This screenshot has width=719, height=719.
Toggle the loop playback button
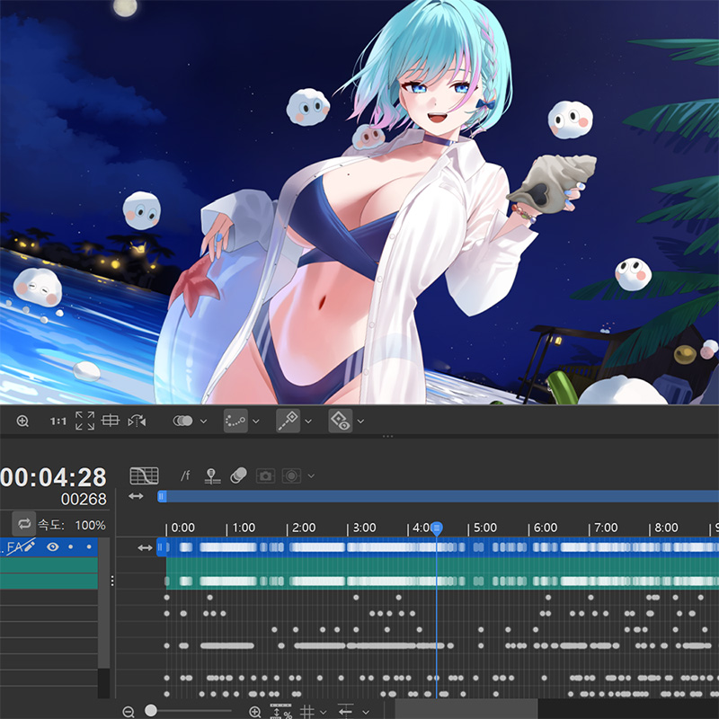24,524
